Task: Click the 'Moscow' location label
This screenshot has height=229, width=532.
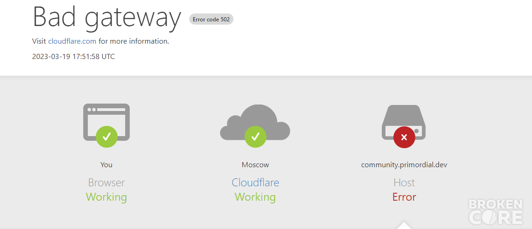Action: tap(255, 165)
